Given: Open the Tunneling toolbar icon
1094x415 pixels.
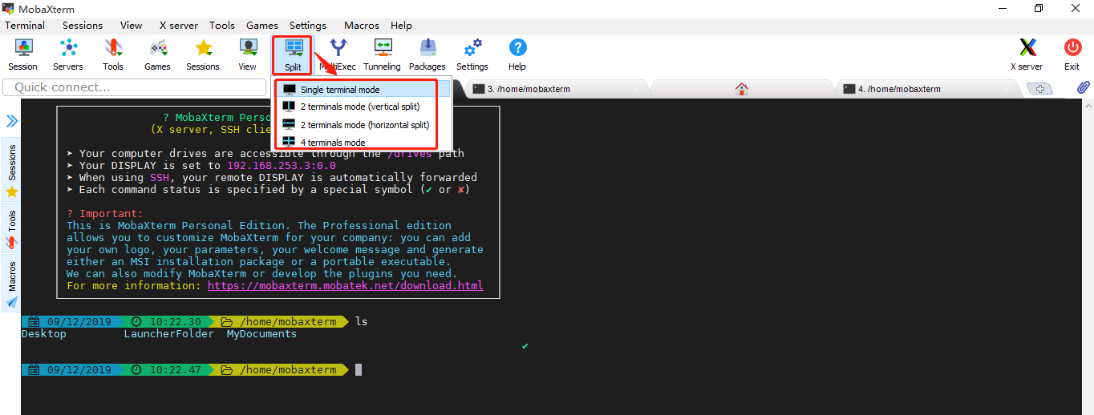Looking at the screenshot, I should tap(383, 54).
